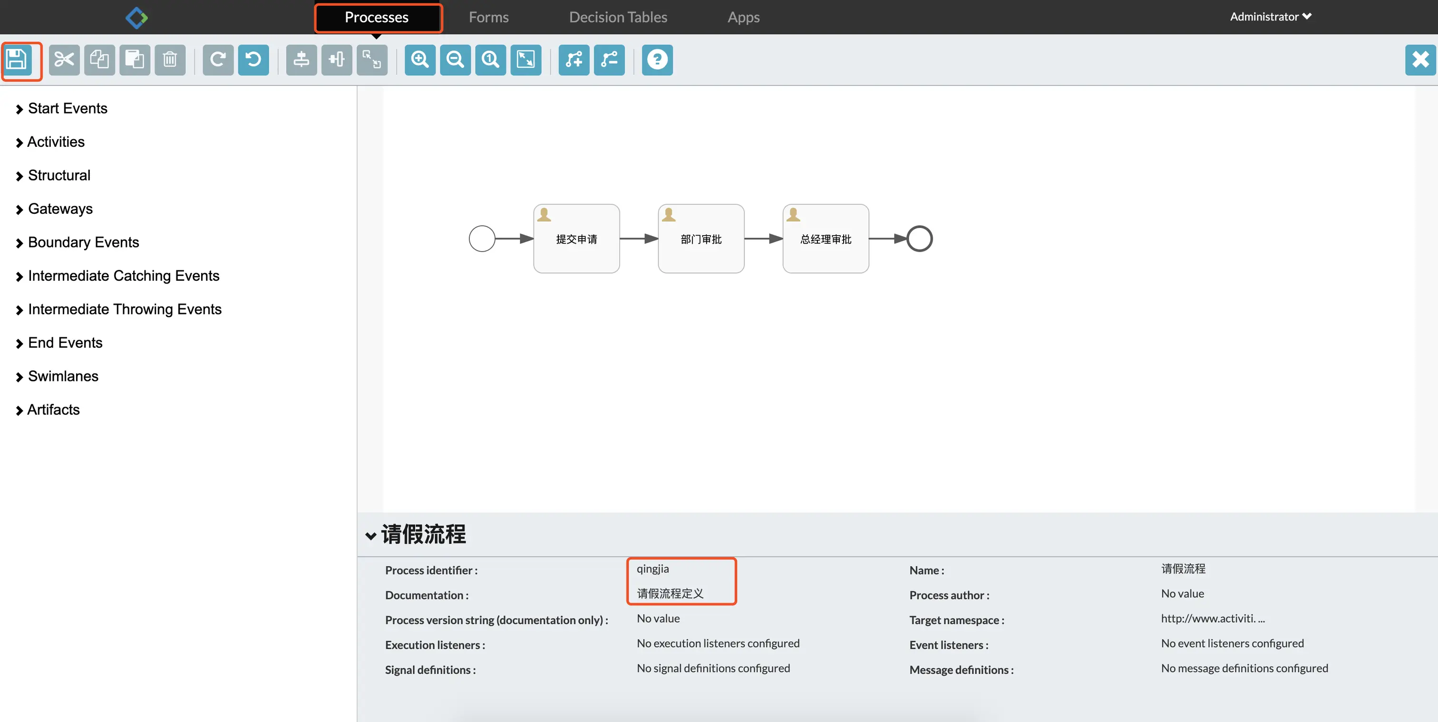Screen dimensions: 1438x722
Task: Click Execution listeners configured value
Action: (718, 644)
